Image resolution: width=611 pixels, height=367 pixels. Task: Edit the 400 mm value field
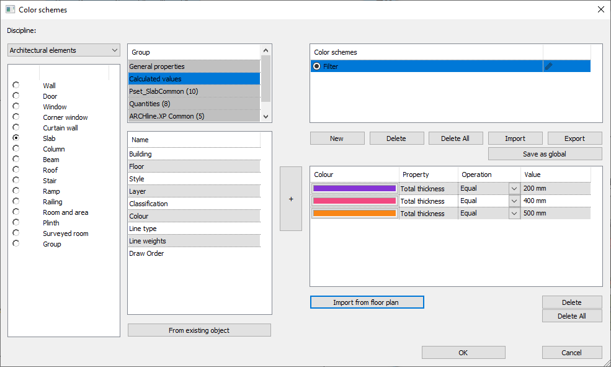click(x=555, y=201)
